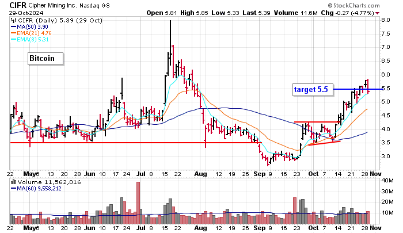Click the 40M volume axis label
403x233 pixels.
387,181
